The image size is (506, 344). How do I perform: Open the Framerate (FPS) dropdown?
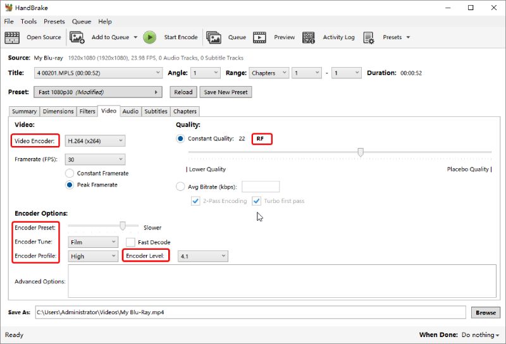pos(96,159)
